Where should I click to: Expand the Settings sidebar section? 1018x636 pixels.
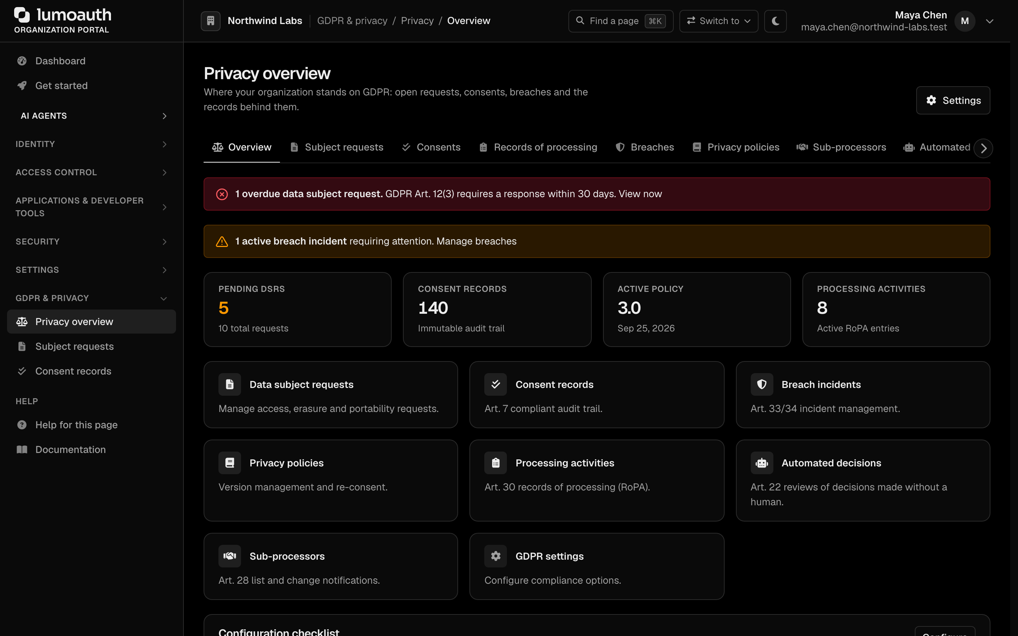(x=92, y=270)
